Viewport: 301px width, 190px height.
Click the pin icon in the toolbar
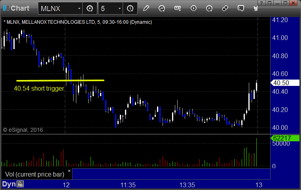[x=225, y=8]
